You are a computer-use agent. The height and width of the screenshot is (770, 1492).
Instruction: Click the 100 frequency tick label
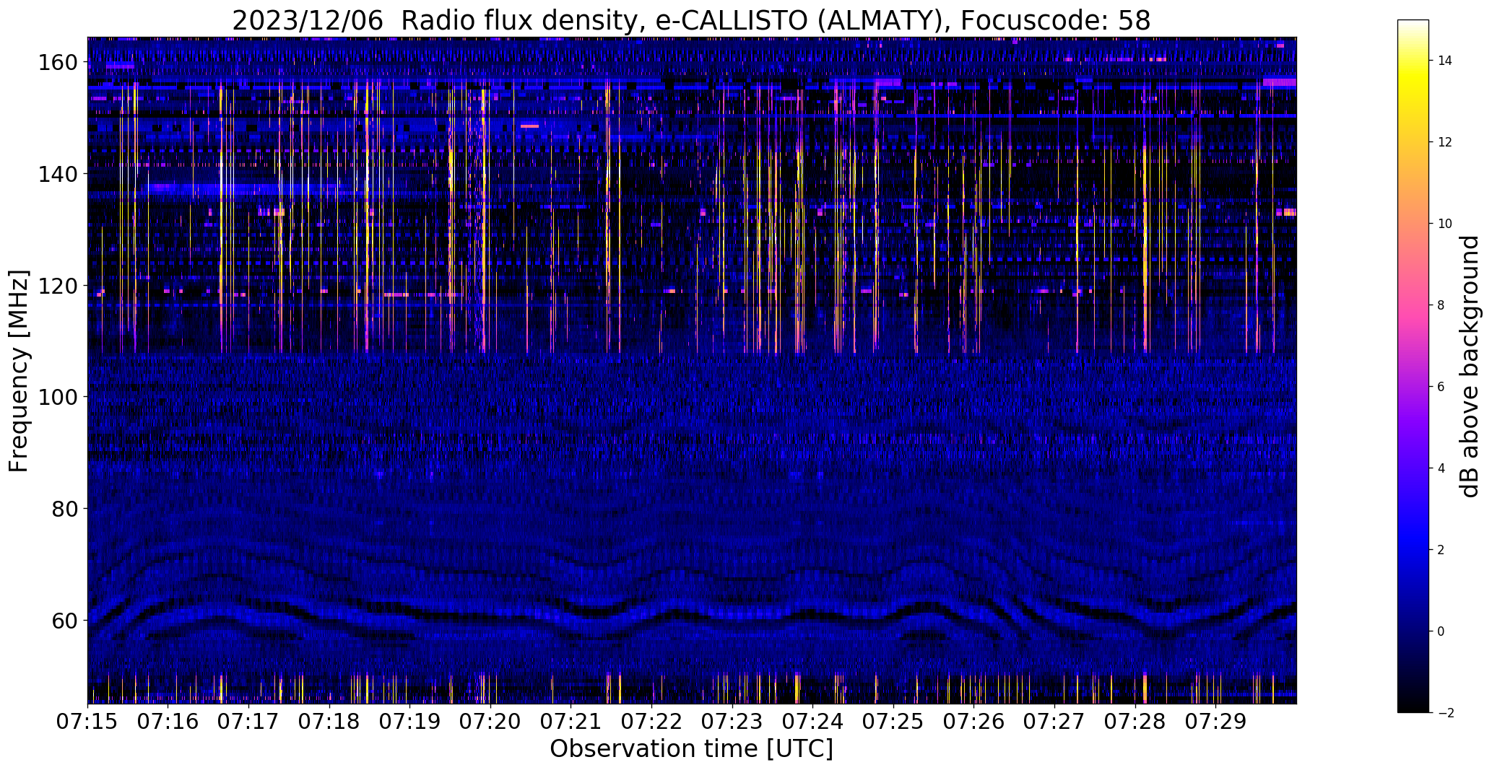point(58,397)
